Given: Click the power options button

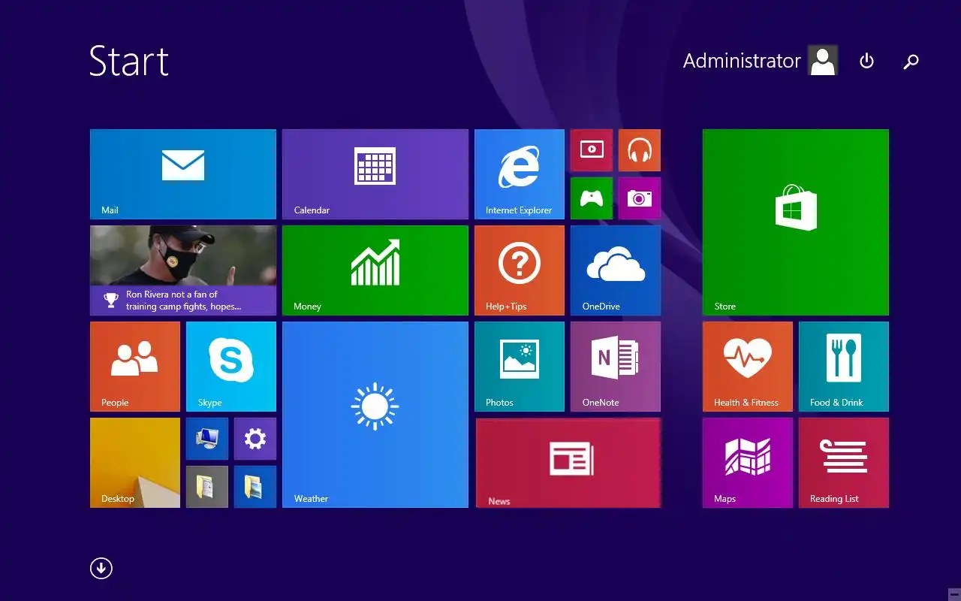Looking at the screenshot, I should (866, 61).
